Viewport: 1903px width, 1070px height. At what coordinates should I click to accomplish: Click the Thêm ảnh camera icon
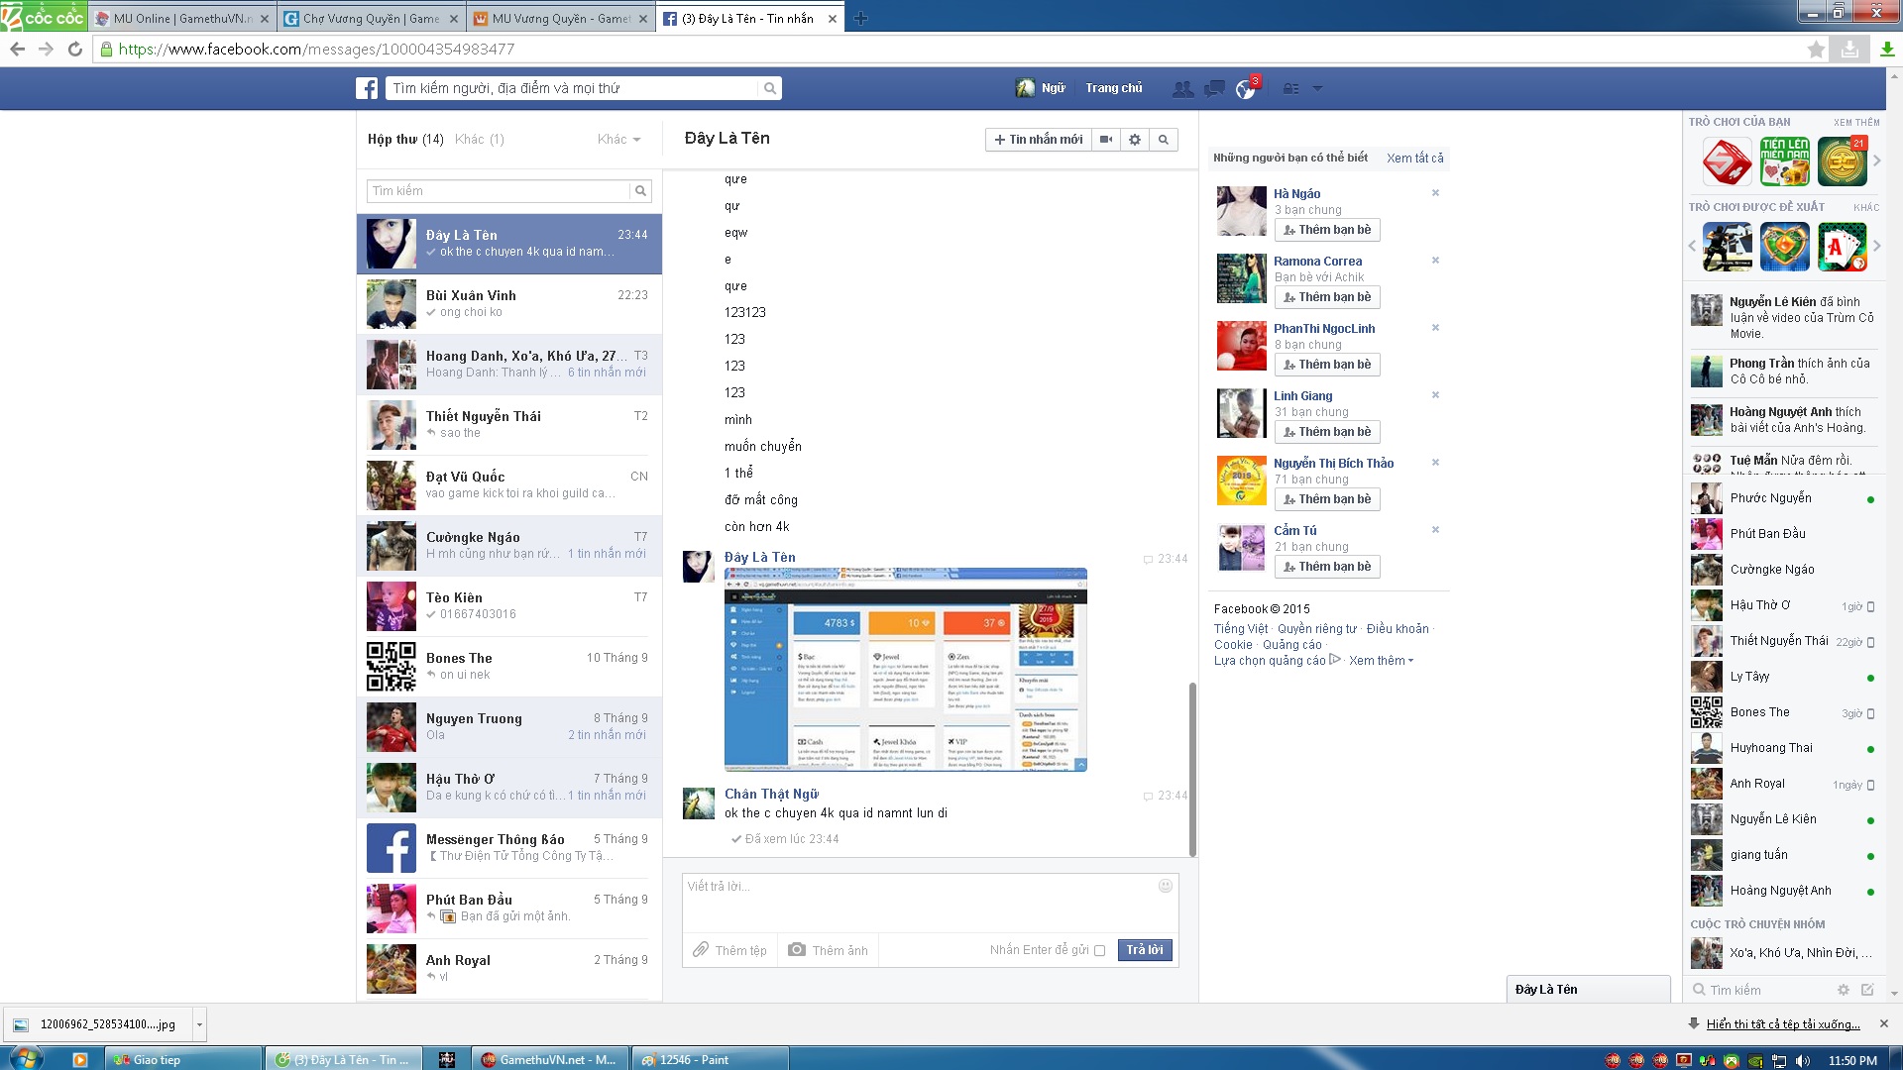coord(797,950)
